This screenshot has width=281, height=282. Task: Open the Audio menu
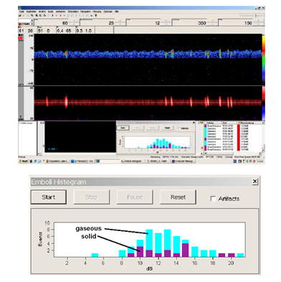pyautogui.click(x=50, y=11)
